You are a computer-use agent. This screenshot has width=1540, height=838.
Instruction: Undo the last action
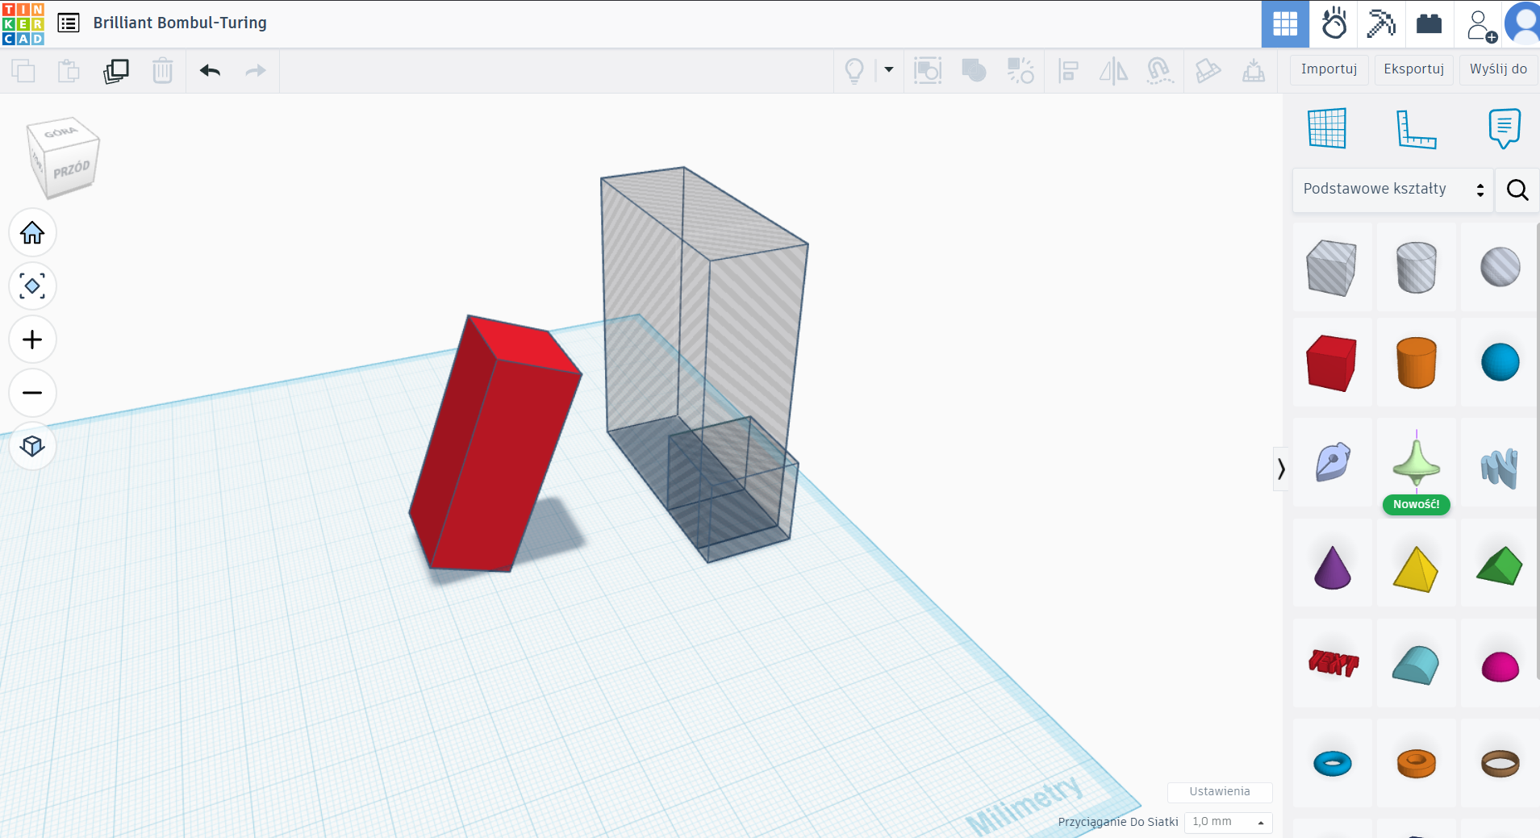[210, 71]
